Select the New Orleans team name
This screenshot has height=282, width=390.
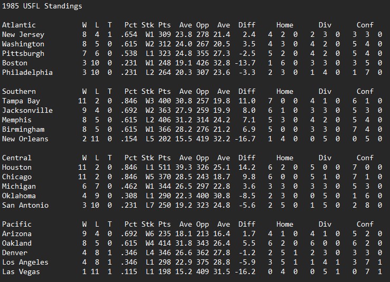(x=25, y=139)
